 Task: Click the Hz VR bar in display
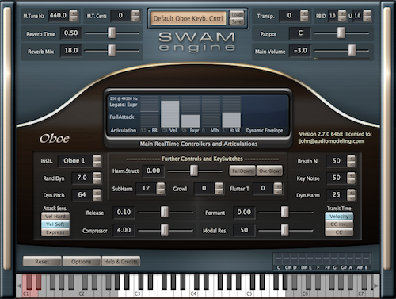[231, 120]
